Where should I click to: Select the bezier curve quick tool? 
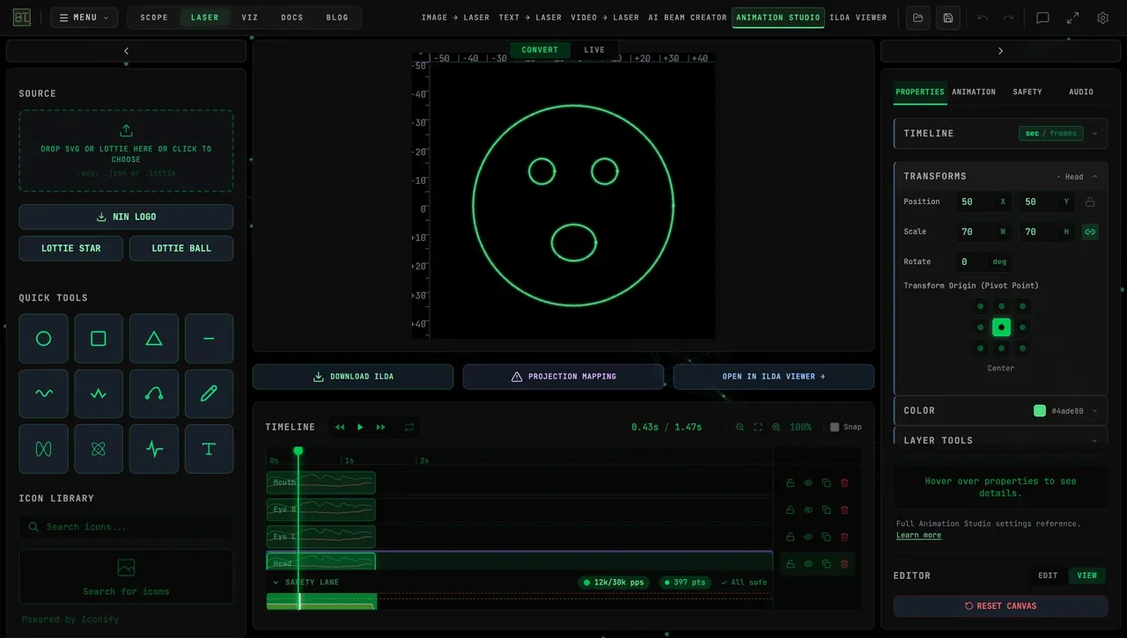click(154, 393)
